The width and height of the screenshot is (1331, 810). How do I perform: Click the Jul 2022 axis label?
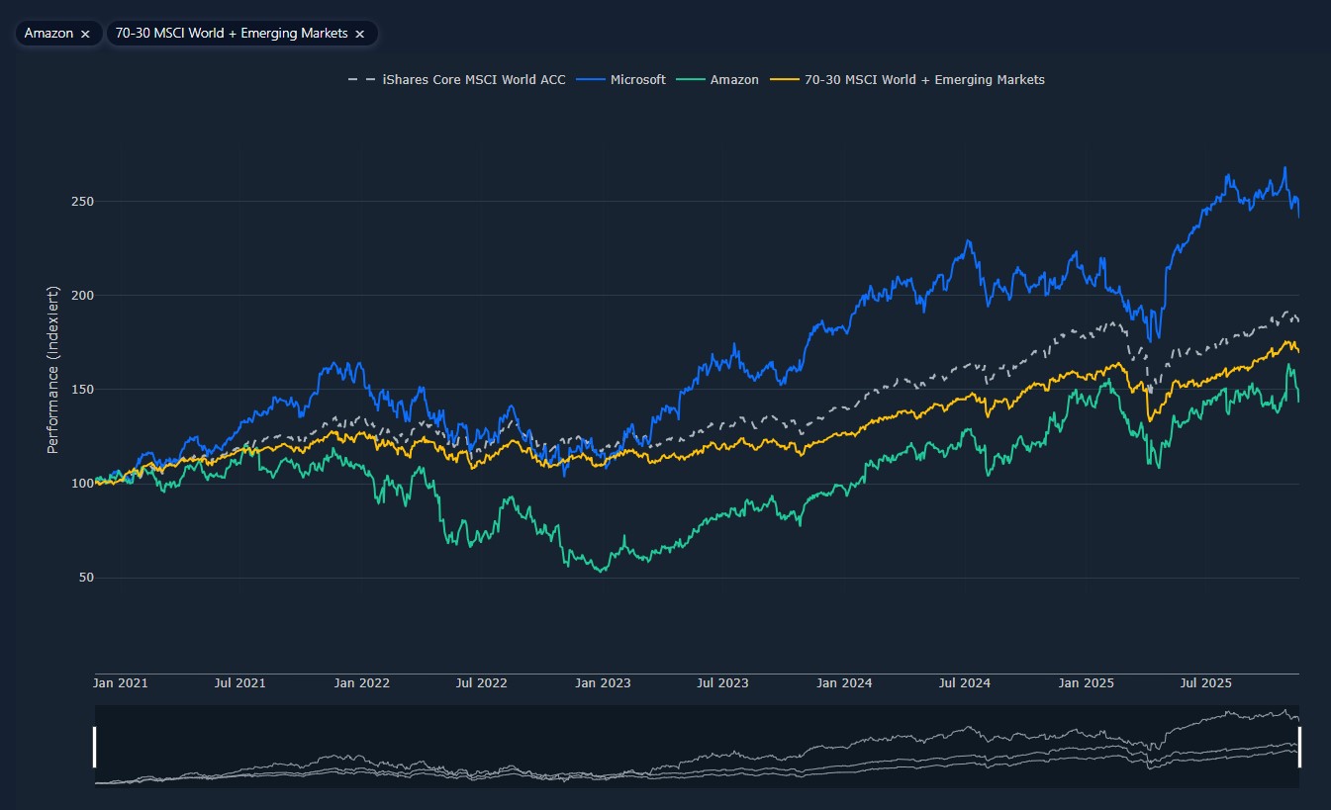[482, 683]
